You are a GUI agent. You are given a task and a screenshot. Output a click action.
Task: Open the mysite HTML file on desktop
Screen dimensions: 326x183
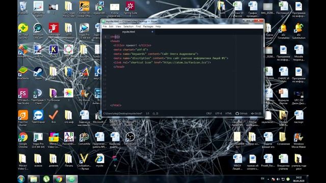click(x=100, y=161)
